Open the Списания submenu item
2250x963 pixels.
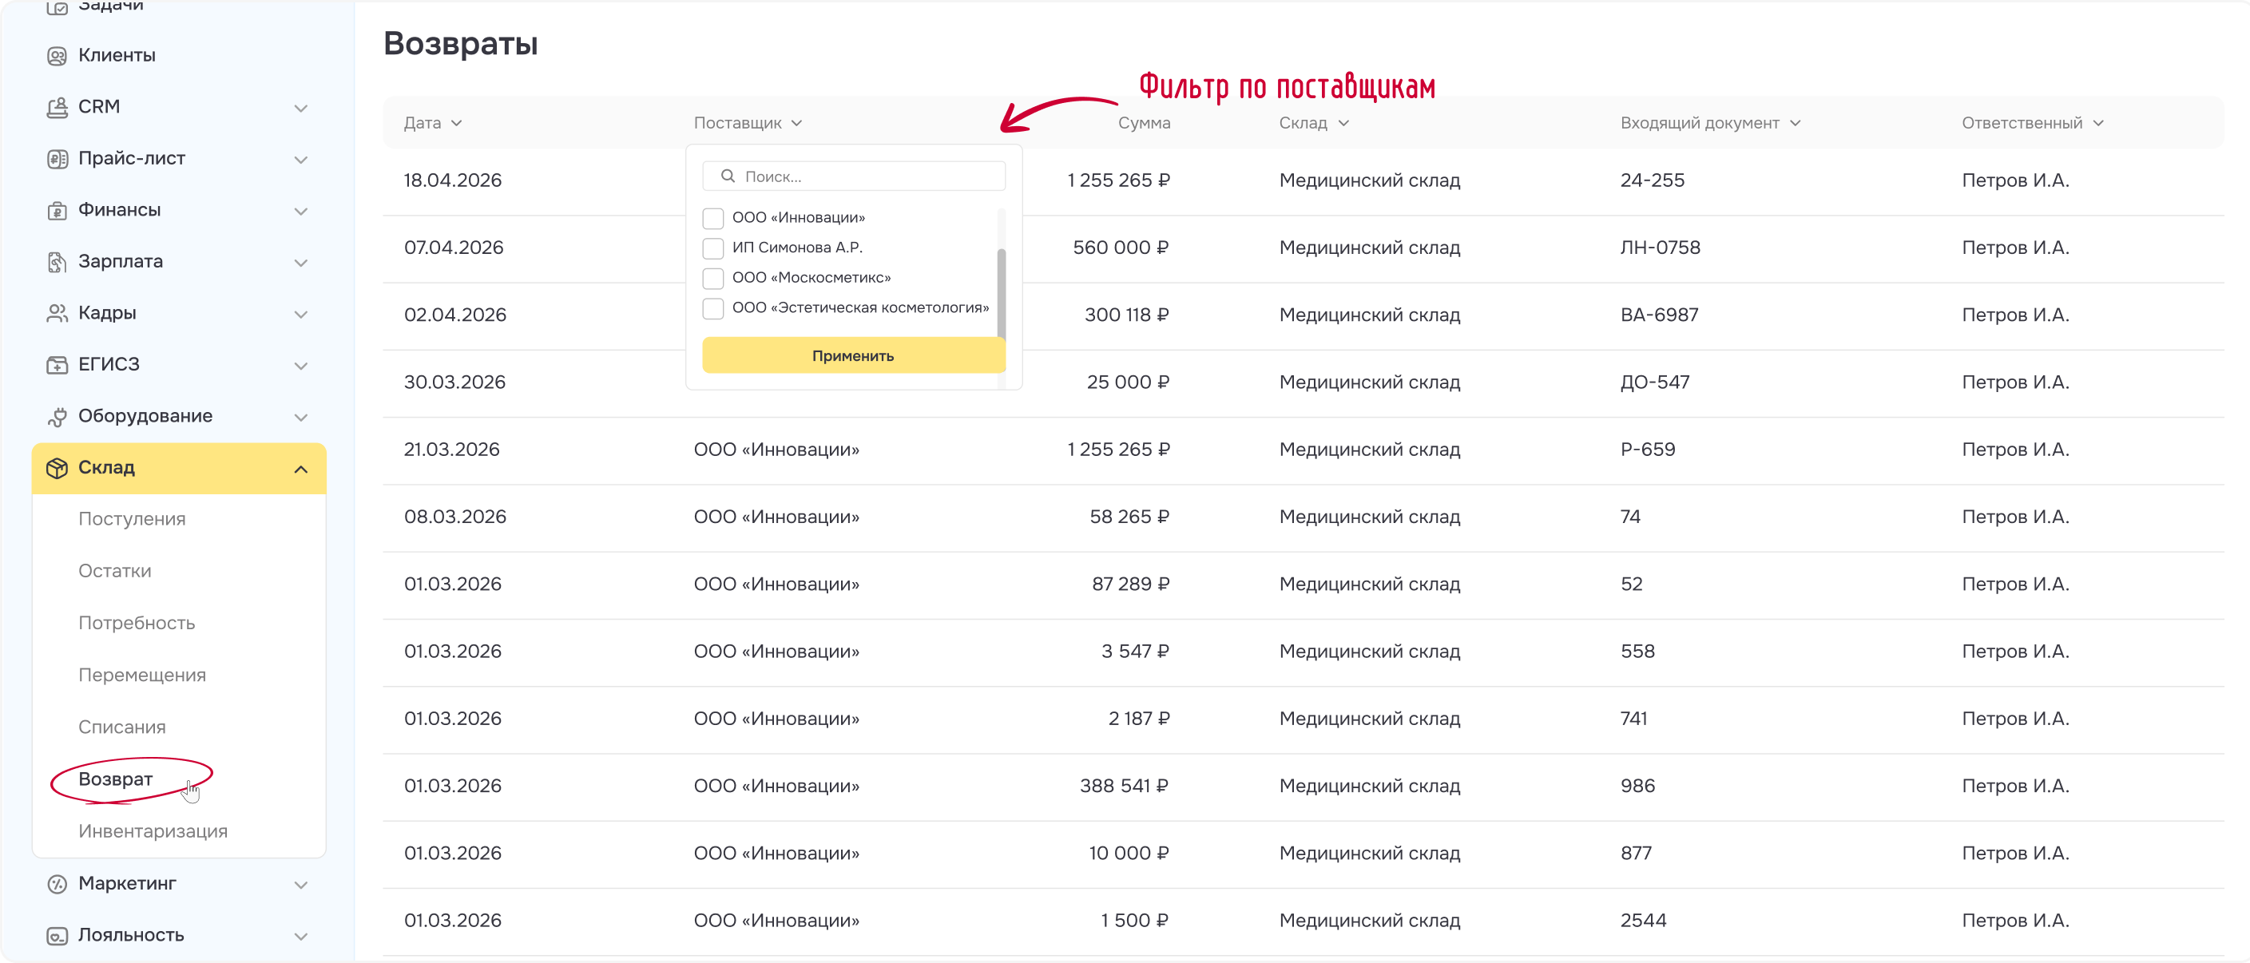[x=121, y=727]
